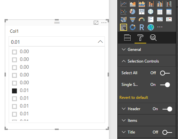Select the R script visual
The width and height of the screenshot is (178, 139).
point(142,27)
